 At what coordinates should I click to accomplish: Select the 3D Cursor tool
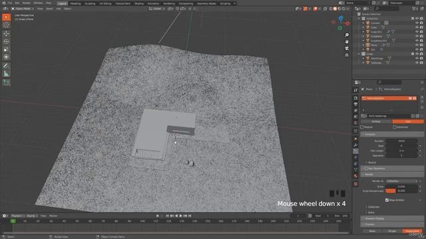pos(6,25)
